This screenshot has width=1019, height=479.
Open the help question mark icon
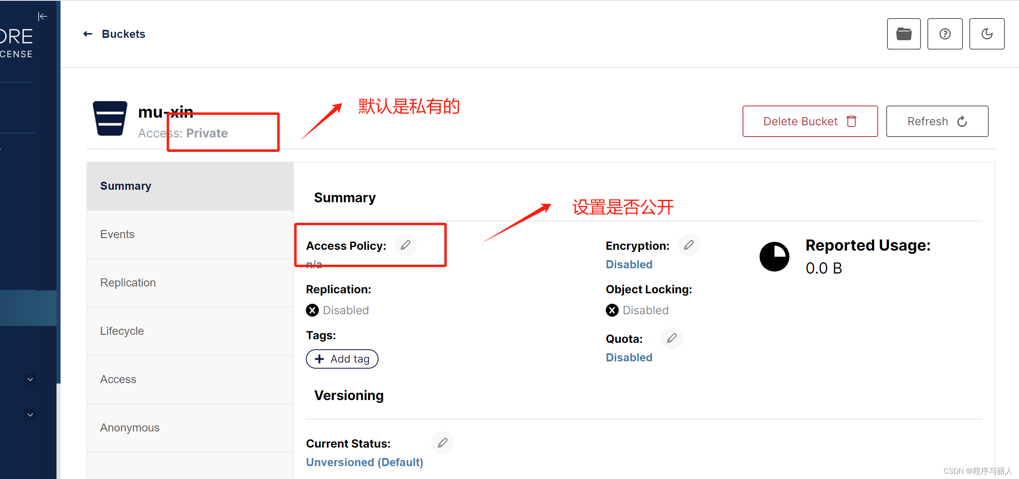(x=945, y=34)
